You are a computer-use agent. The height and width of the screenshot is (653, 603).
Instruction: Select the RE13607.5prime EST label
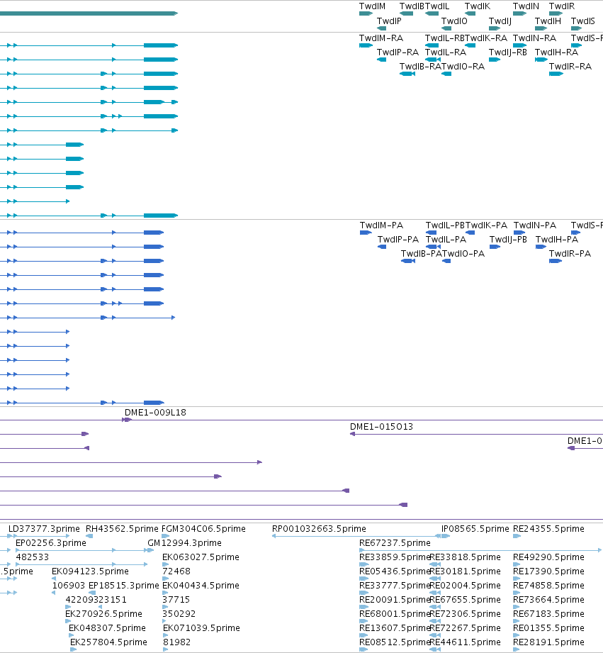point(395,627)
